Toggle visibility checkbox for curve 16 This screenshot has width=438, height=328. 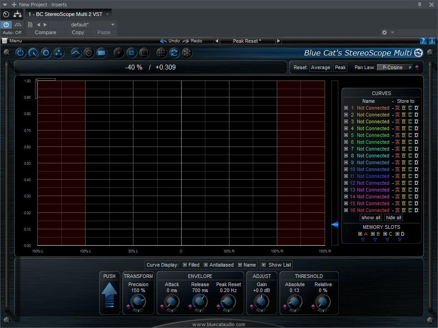click(x=346, y=210)
